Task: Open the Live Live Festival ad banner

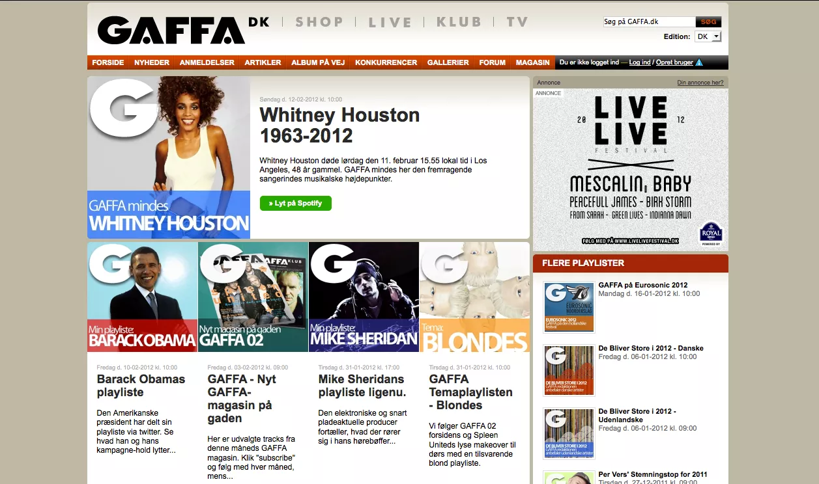Action: [630, 169]
